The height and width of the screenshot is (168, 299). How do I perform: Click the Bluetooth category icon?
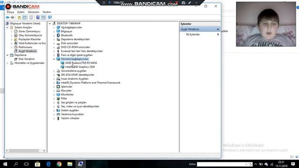(x=58, y=35)
